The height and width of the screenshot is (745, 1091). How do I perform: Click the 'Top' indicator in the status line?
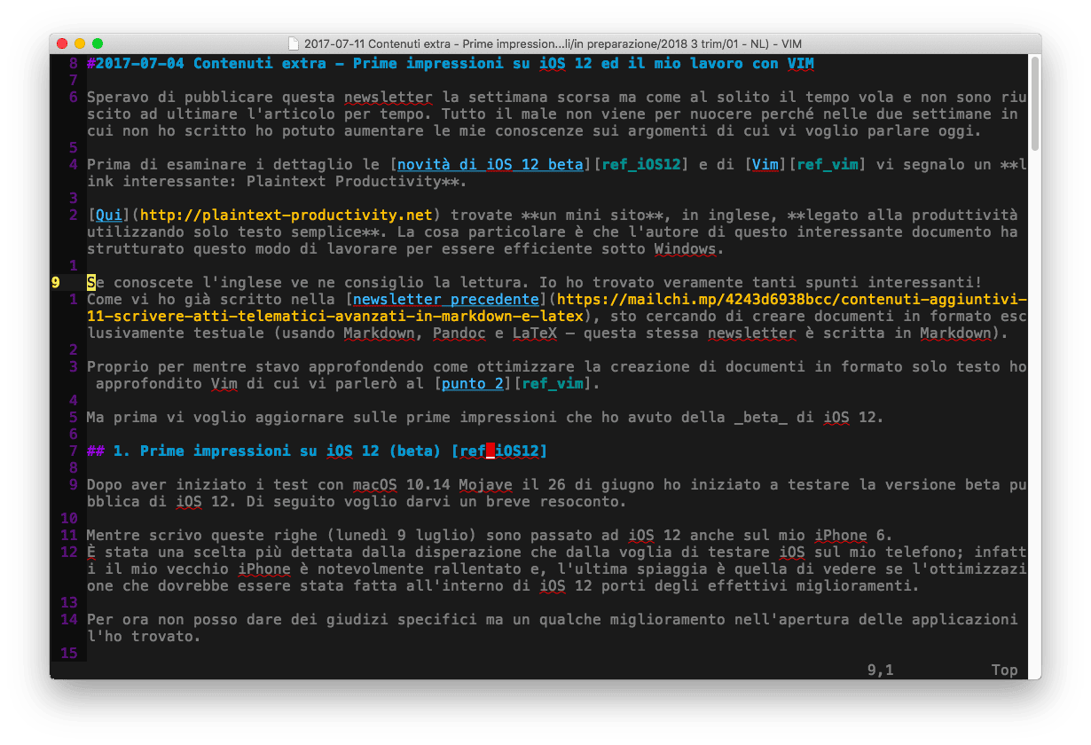click(1005, 670)
